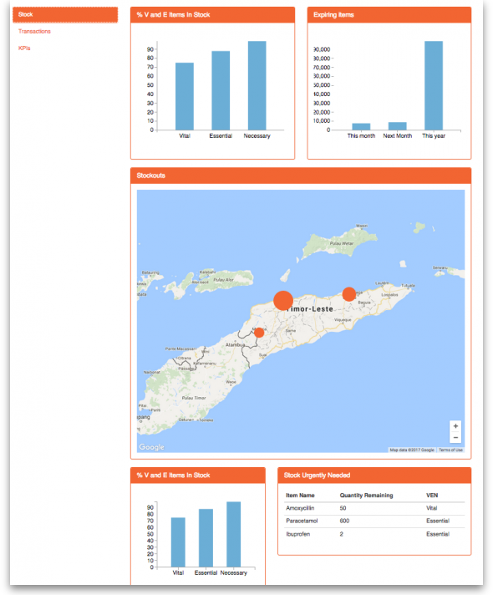493x595 pixels.
Task: Zoom in on the Stockouts map
Action: pos(455,426)
